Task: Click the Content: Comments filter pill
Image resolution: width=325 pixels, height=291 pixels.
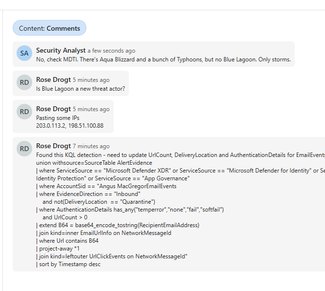Action: point(49,28)
